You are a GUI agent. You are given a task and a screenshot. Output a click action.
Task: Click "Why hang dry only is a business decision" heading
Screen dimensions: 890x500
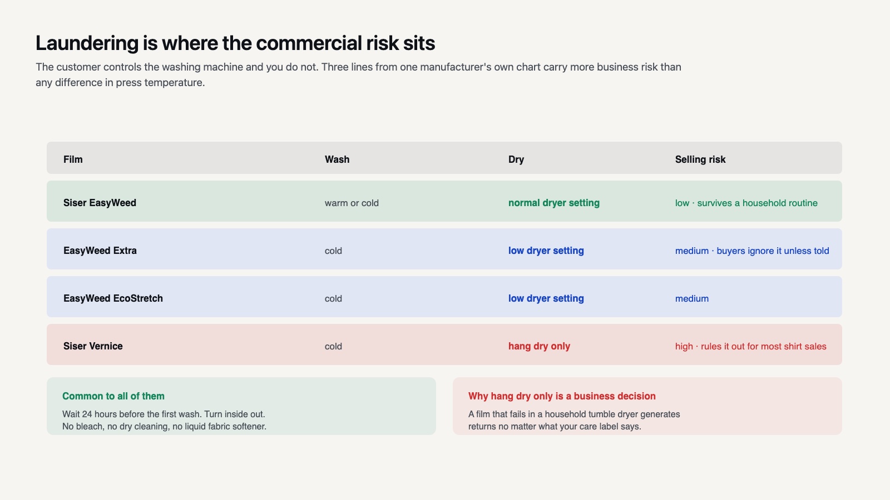(562, 396)
